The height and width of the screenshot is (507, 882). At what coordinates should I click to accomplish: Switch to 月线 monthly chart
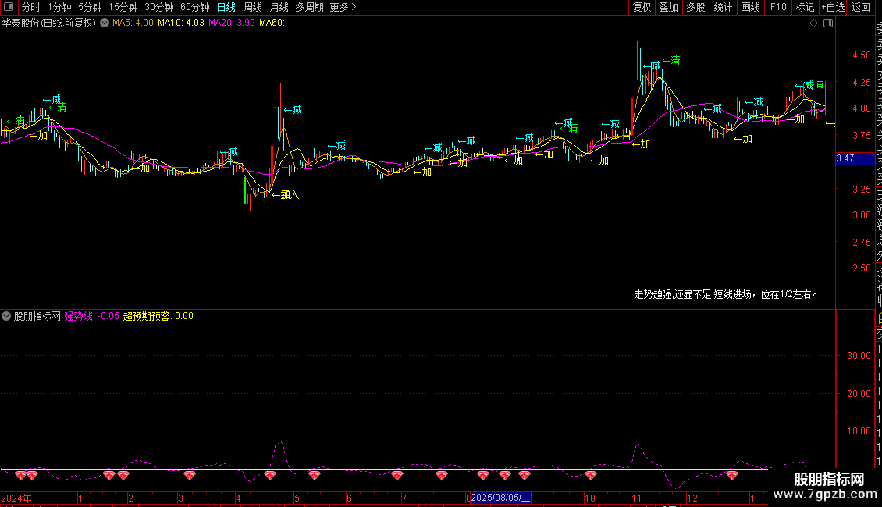[279, 7]
